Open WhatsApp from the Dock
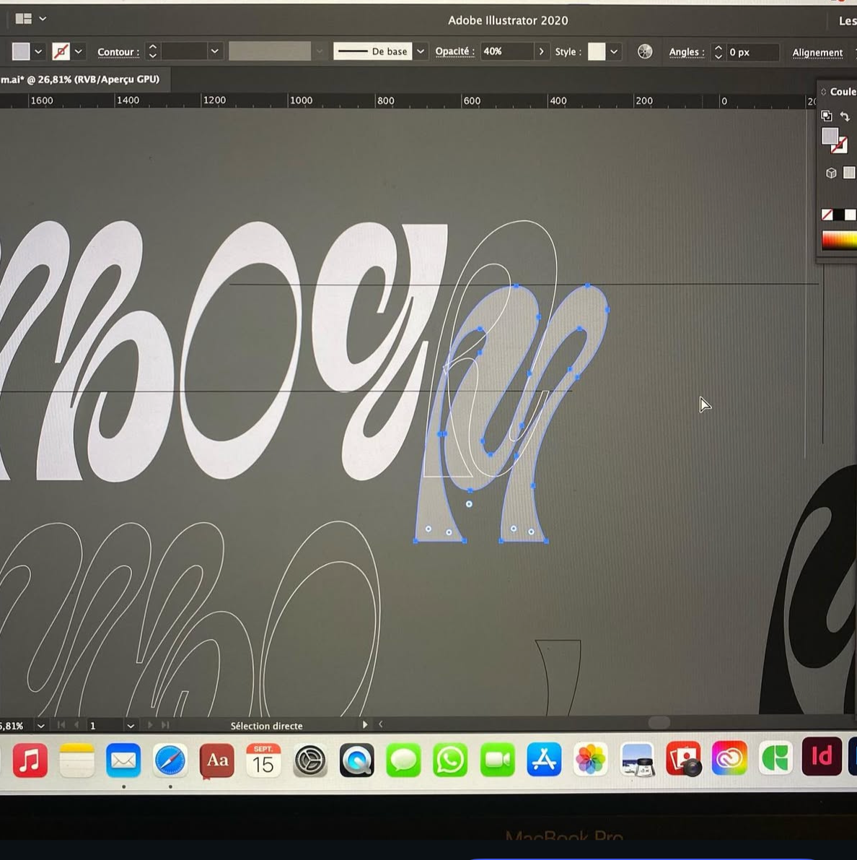Screen dimensions: 857x860 450,760
